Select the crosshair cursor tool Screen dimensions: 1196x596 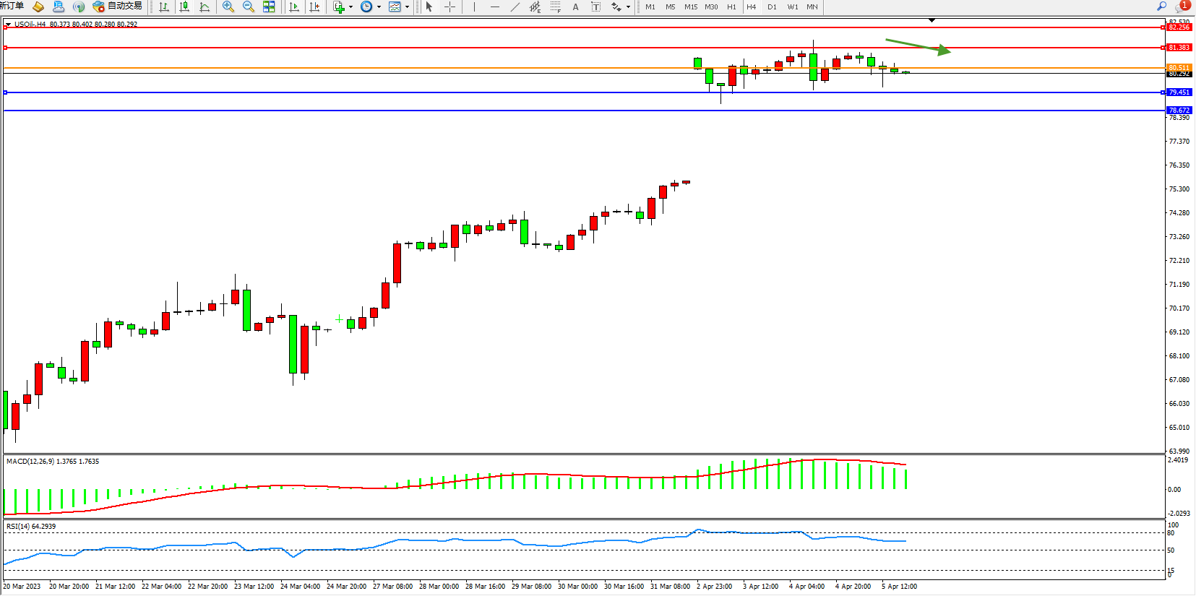449,7
